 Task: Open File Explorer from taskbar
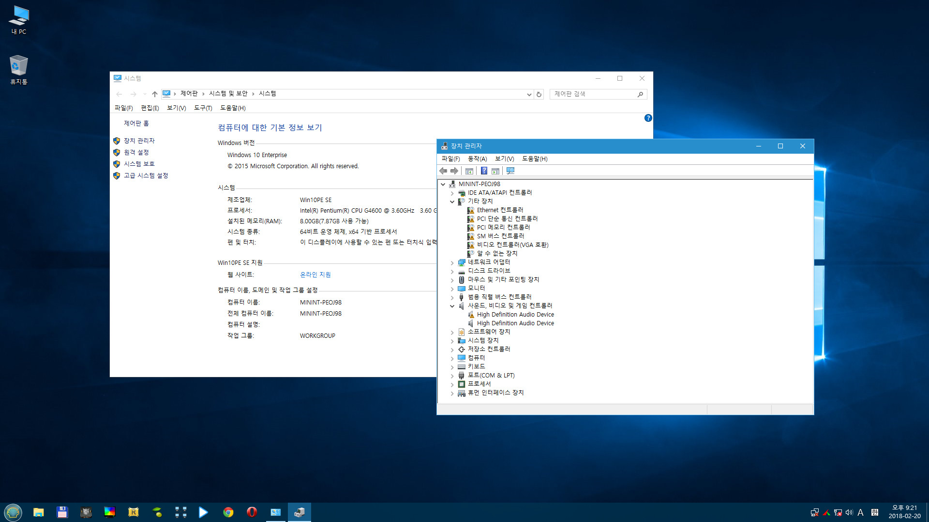click(39, 512)
